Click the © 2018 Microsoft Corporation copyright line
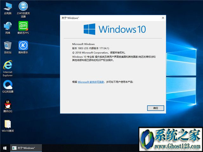Image resolution: width=203 pixels, height=152 pixels. (x=99, y=53)
